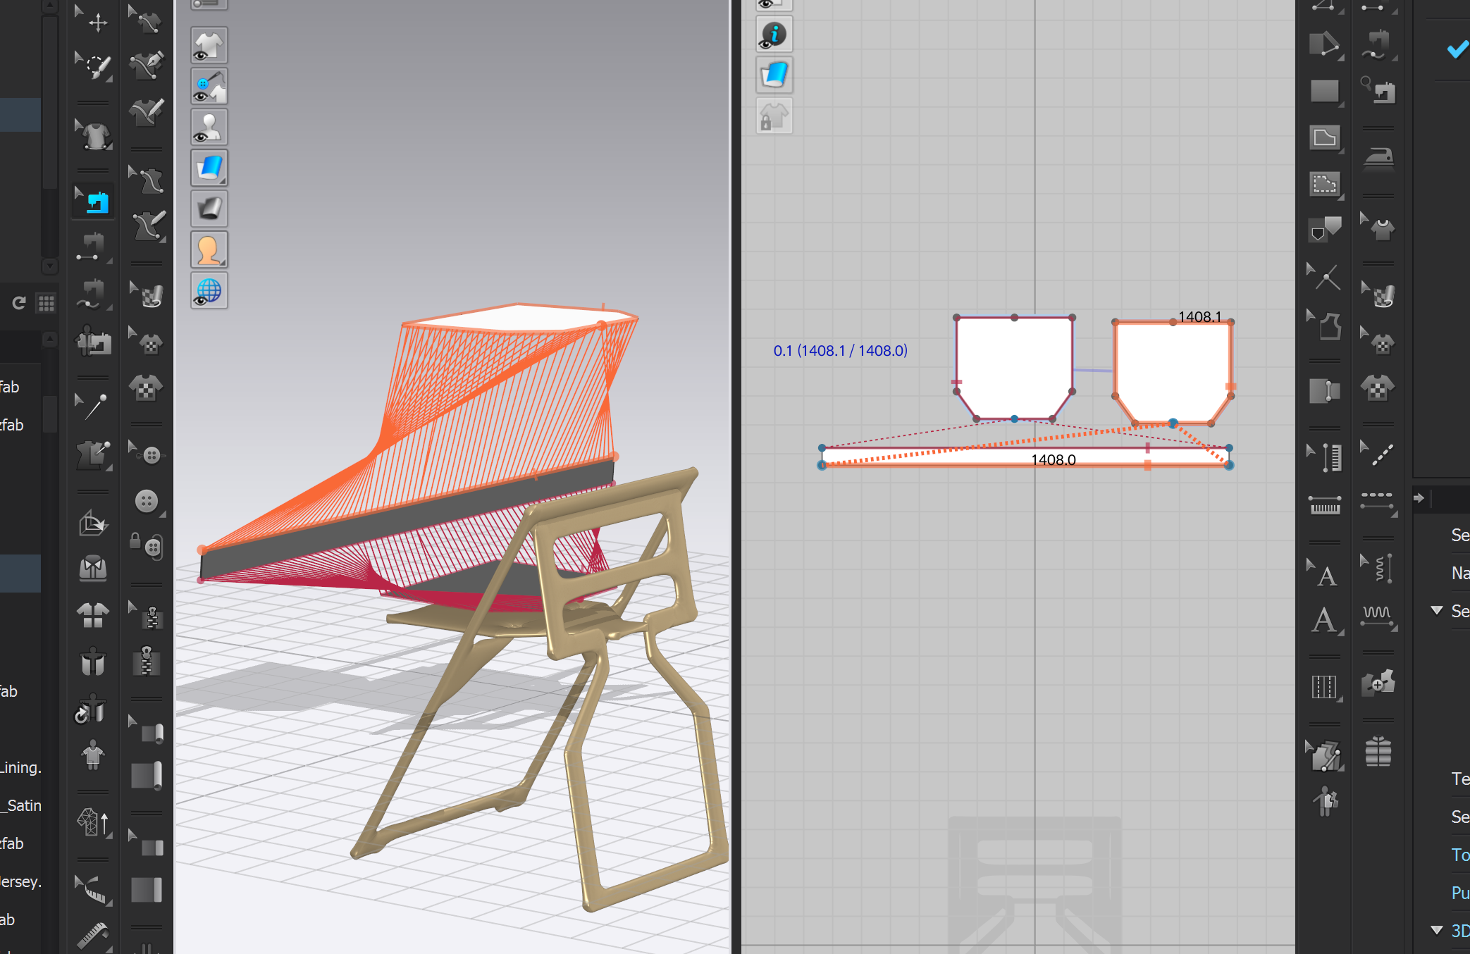Click the refresh icon in the left library panel
Image resolution: width=1470 pixels, height=954 pixels.
pyautogui.click(x=19, y=303)
